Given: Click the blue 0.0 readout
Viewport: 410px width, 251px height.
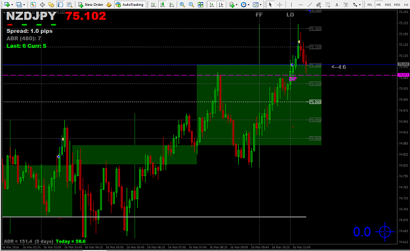Looking at the screenshot, I should (362, 232).
